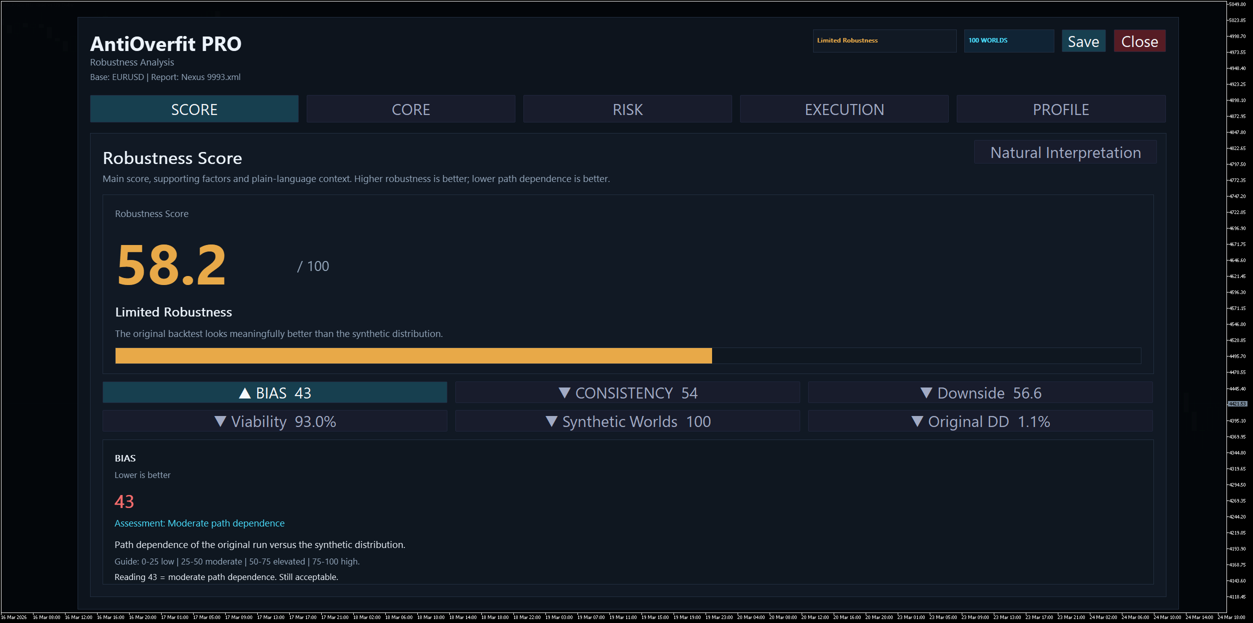The width and height of the screenshot is (1253, 623).
Task: Select the PROFILE tab
Action: coord(1060,109)
